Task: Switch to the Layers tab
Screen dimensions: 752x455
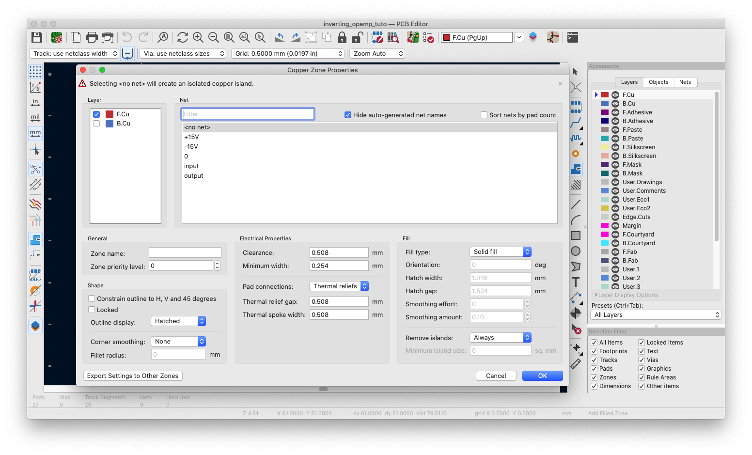Action: (x=629, y=82)
